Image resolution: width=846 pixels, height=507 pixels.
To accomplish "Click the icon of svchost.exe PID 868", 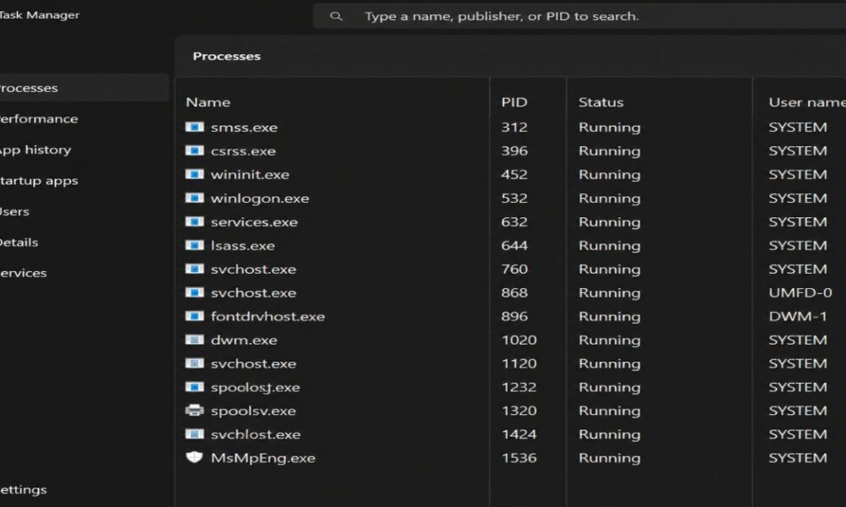I will (x=195, y=292).
